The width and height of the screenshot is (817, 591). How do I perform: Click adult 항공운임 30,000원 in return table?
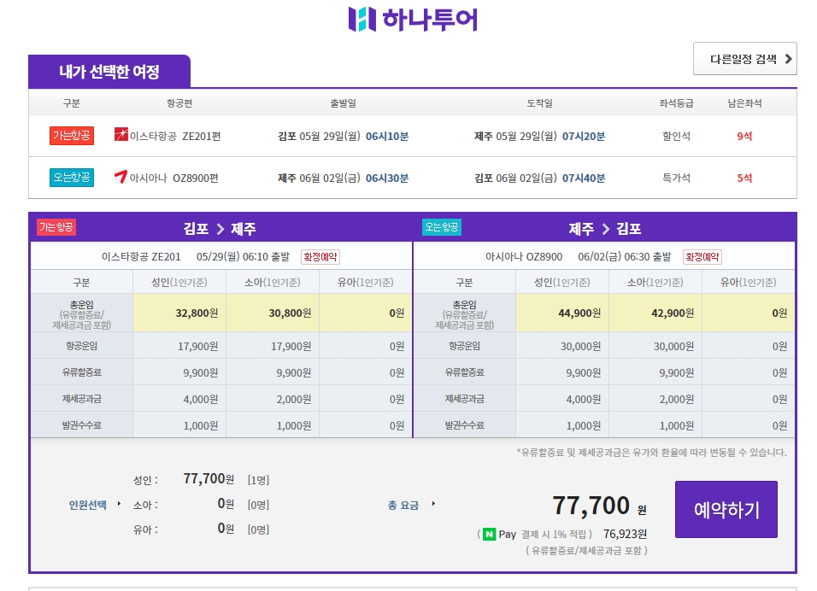click(x=580, y=346)
